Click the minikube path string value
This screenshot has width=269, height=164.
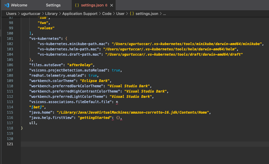click(187, 44)
